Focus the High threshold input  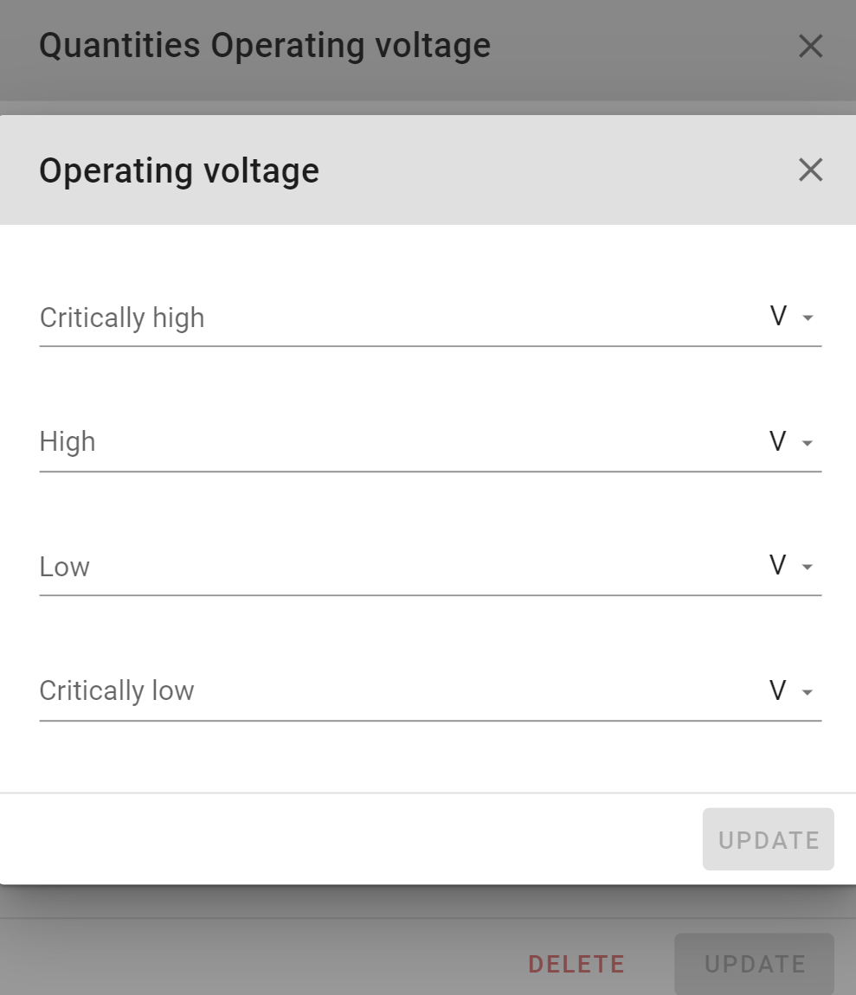[x=346, y=441]
